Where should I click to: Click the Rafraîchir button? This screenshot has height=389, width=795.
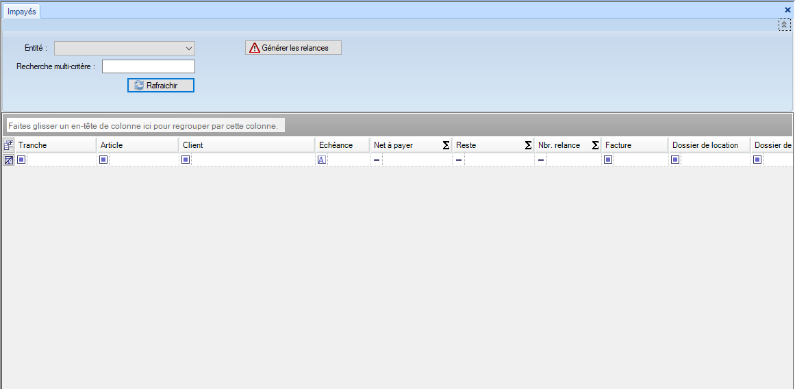pyautogui.click(x=161, y=85)
